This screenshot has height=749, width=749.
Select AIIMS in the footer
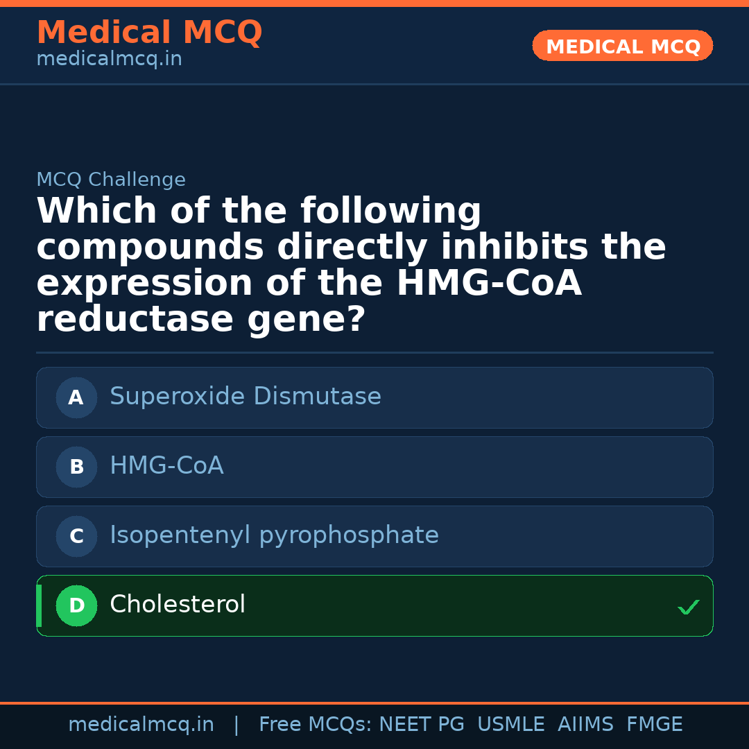[585, 725]
